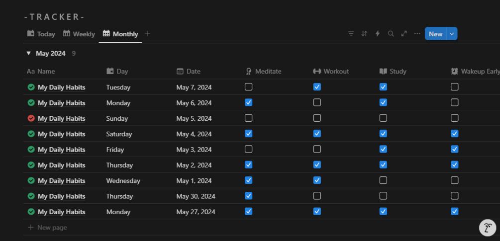The image size is (500, 241).
Task: Check Wakeup Early for May 6, 2024
Action: (x=454, y=102)
